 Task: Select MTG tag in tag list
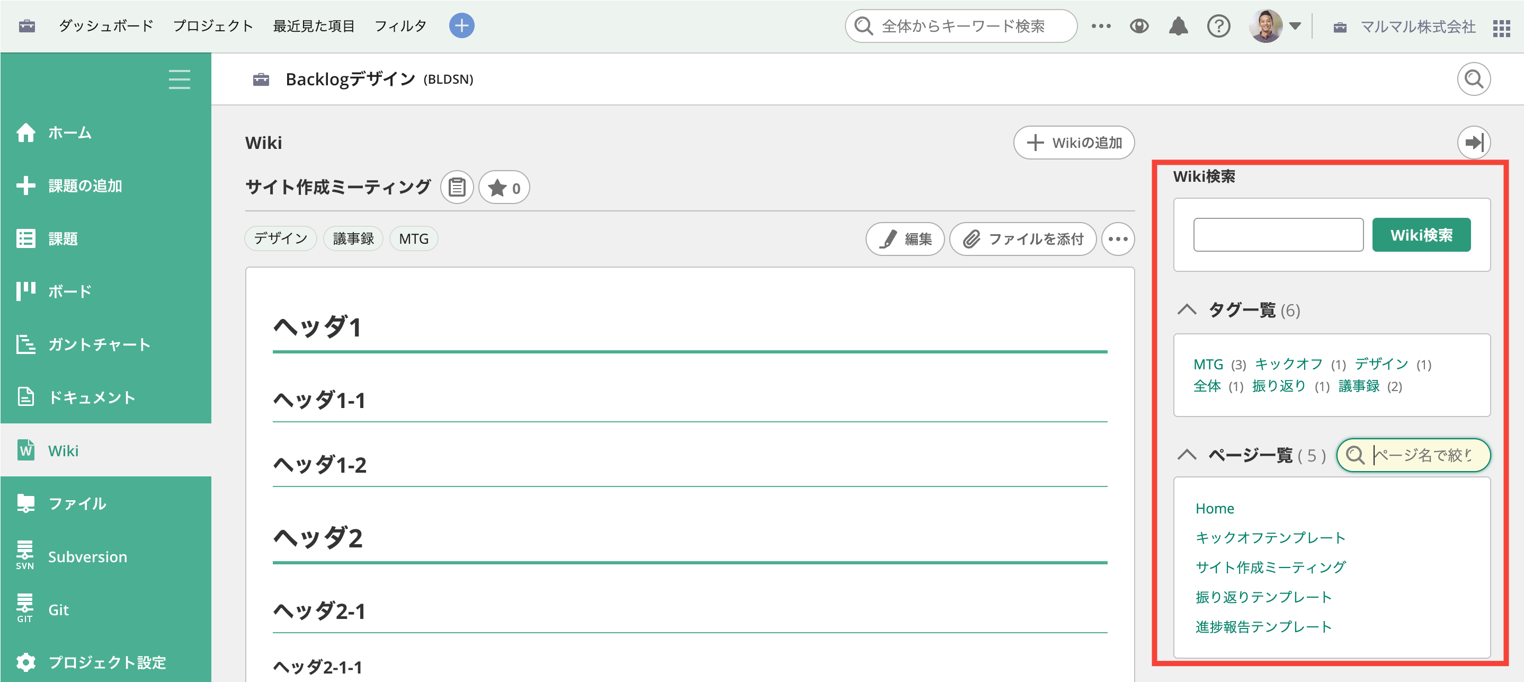point(1207,364)
